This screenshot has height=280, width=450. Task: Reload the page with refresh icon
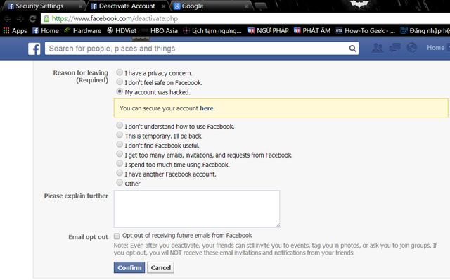point(33,19)
